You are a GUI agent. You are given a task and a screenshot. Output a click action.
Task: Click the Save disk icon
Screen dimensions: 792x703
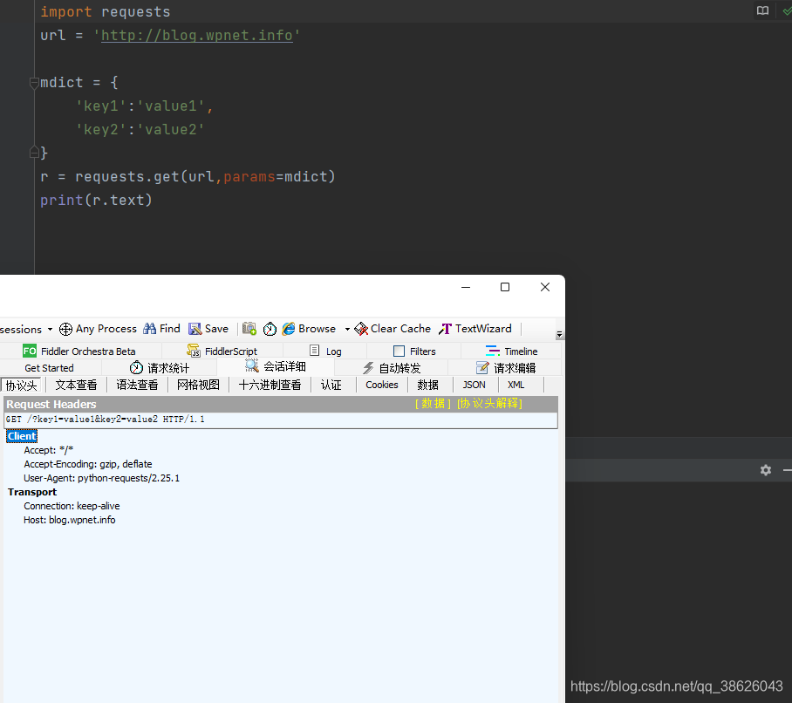pyautogui.click(x=195, y=329)
